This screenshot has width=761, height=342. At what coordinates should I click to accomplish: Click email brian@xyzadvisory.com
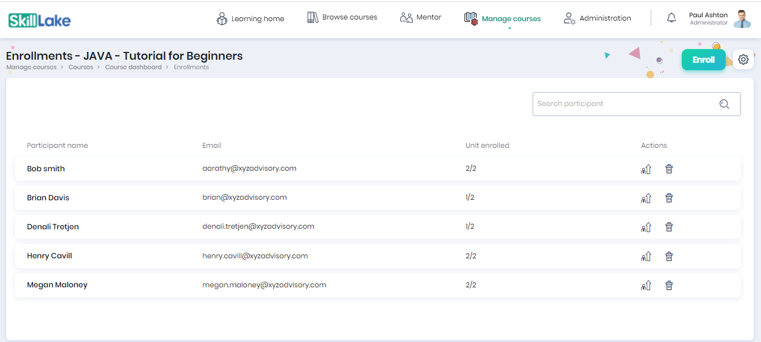245,197
